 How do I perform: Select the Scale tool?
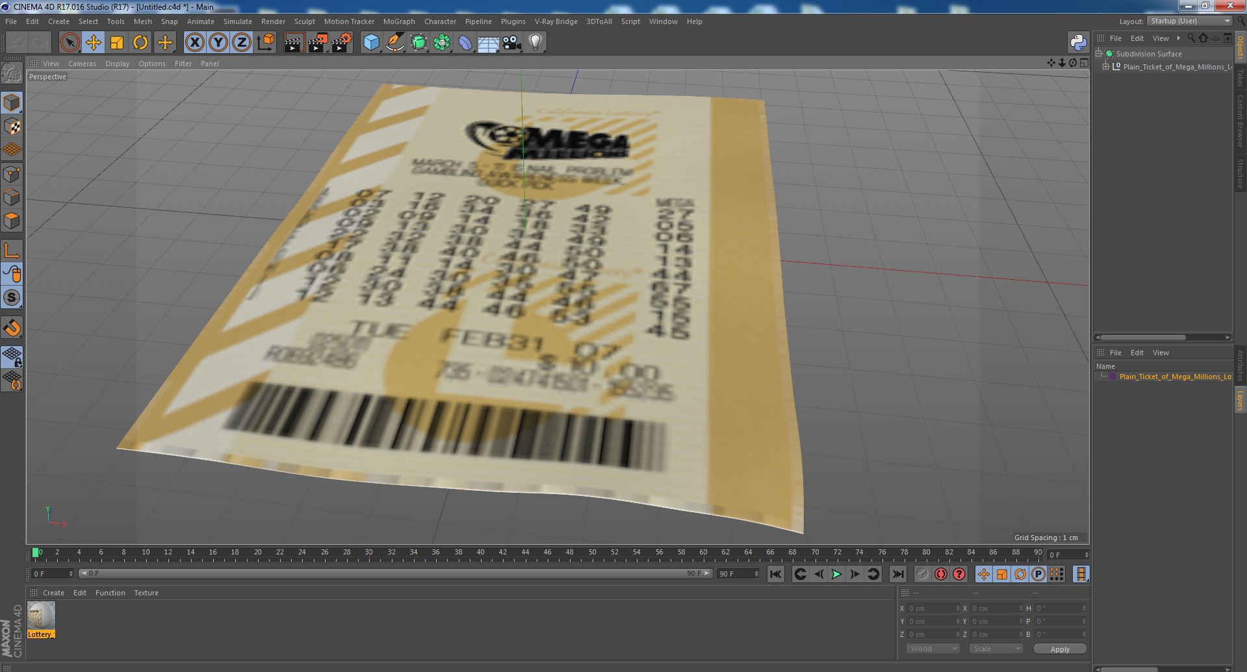click(x=117, y=43)
